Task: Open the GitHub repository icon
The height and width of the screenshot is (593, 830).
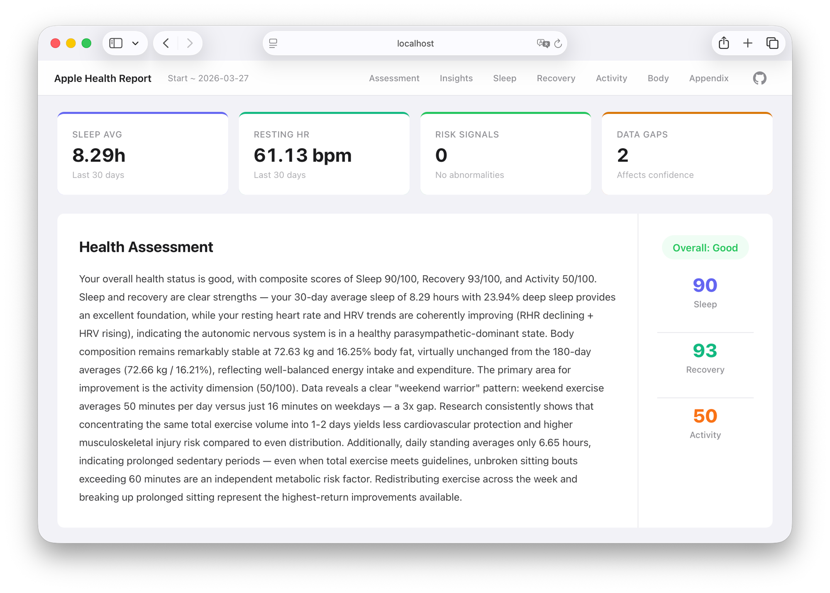Action: pos(759,78)
